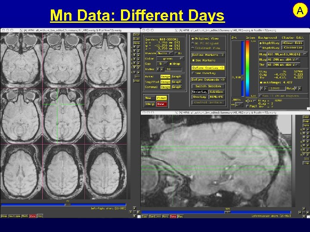Click Rota down arrow for color rotation
This screenshot has width=310, height=232.
point(296,89)
